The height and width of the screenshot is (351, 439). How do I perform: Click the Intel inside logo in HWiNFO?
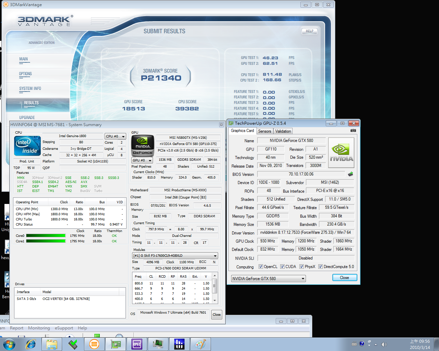coord(27,146)
